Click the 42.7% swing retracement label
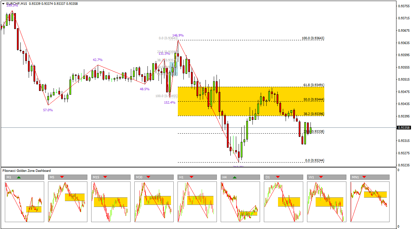 (x=98, y=60)
